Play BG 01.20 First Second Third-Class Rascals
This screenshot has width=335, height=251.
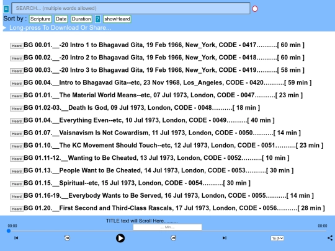(x=174, y=208)
